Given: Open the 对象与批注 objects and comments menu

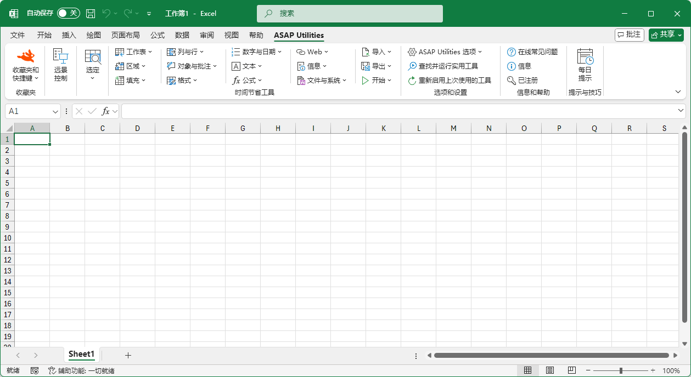Looking at the screenshot, I should 192,66.
